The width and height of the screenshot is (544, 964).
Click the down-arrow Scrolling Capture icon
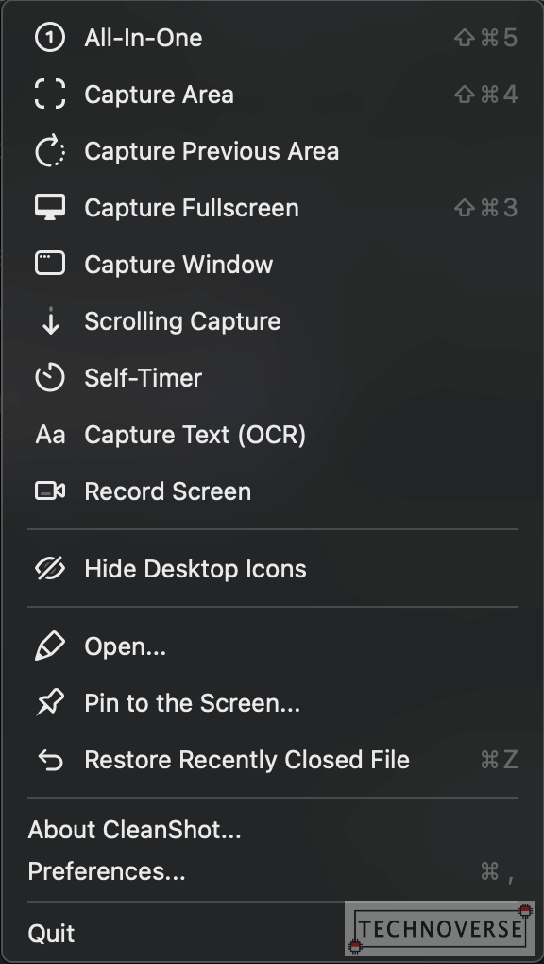[x=50, y=321]
